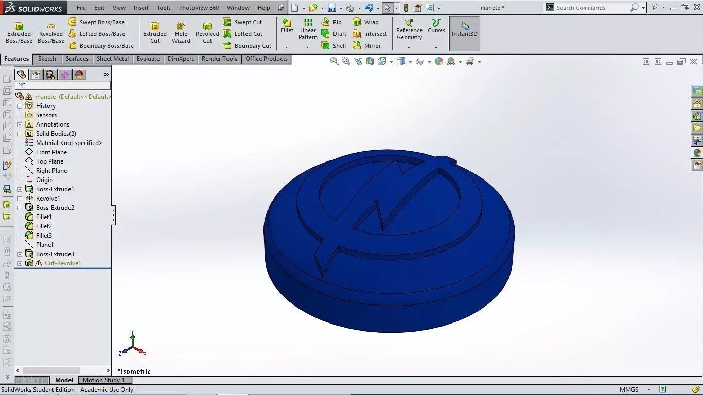Switch to the Surfaces tab
The width and height of the screenshot is (703, 395).
77,59
